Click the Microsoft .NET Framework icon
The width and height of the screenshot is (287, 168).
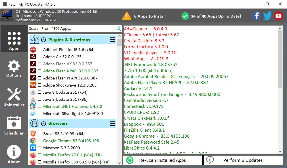[x=33, y=106]
